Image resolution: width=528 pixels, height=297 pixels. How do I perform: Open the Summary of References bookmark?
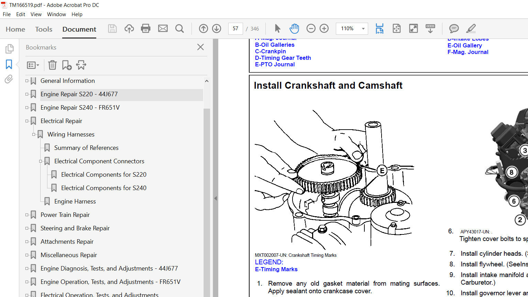click(86, 148)
